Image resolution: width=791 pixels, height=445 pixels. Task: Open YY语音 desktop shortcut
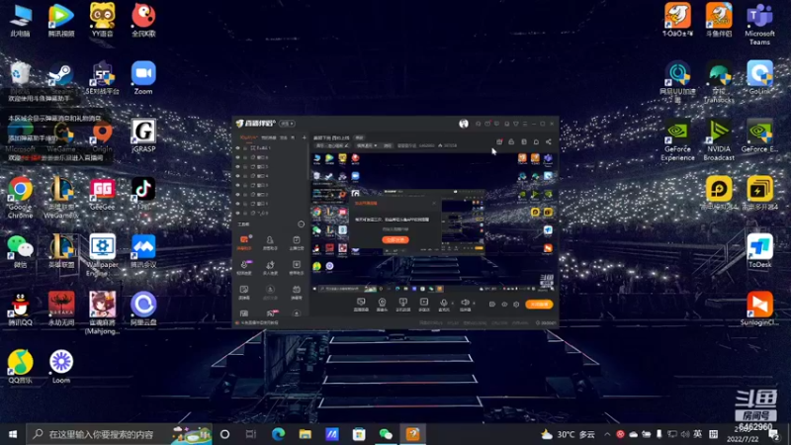103,20
